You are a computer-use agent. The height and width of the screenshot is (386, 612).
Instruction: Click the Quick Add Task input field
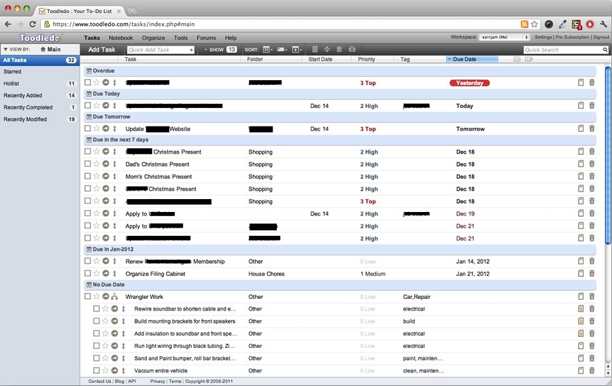point(158,50)
